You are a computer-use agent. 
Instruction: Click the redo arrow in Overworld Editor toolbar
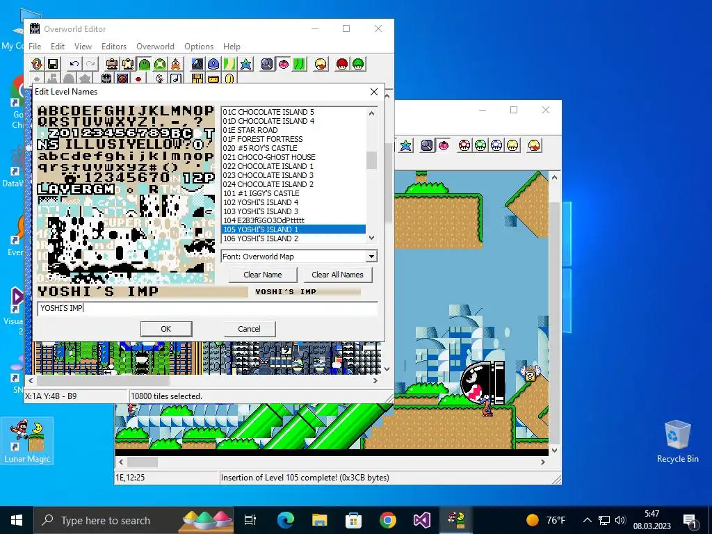click(x=90, y=64)
